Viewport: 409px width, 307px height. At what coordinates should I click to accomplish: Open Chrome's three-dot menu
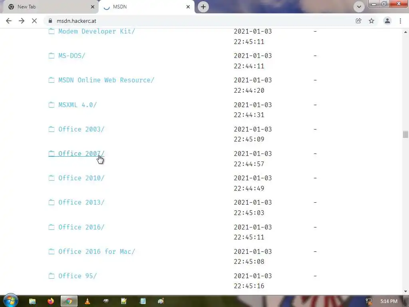pos(400,21)
